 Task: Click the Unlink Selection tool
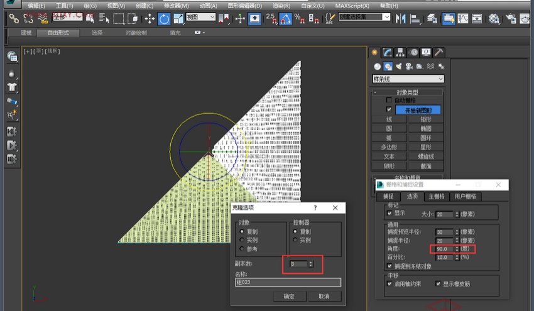point(28,18)
